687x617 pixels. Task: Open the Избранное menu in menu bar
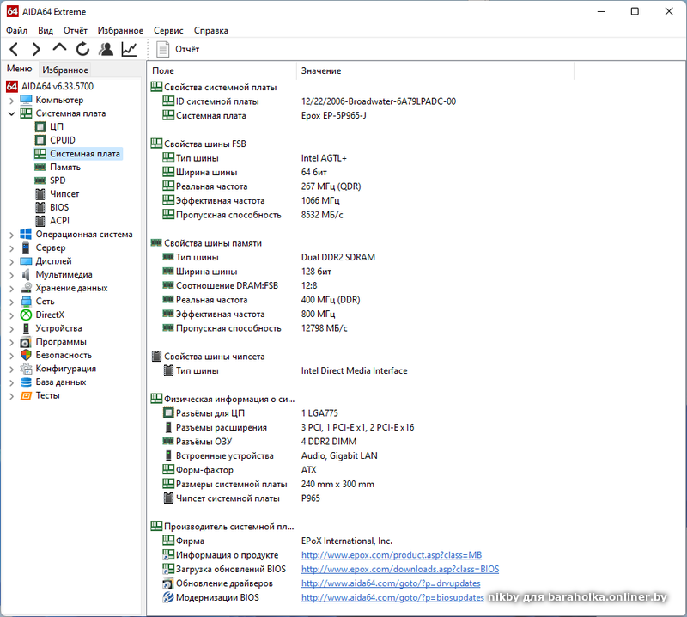(x=120, y=30)
